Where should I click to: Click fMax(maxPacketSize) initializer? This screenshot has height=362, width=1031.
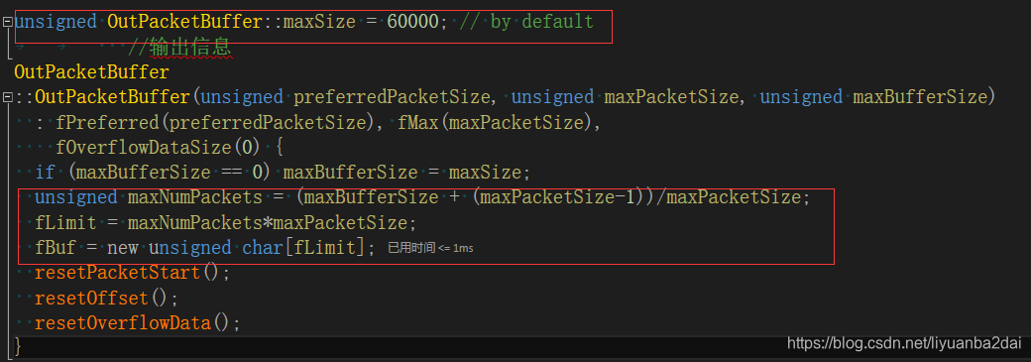pos(497,122)
